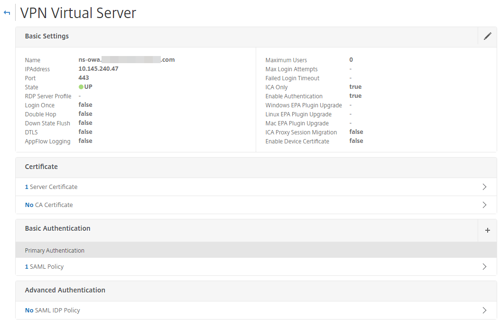Edit Basic Settings with the pencil icon
The height and width of the screenshot is (320, 500).
[487, 36]
